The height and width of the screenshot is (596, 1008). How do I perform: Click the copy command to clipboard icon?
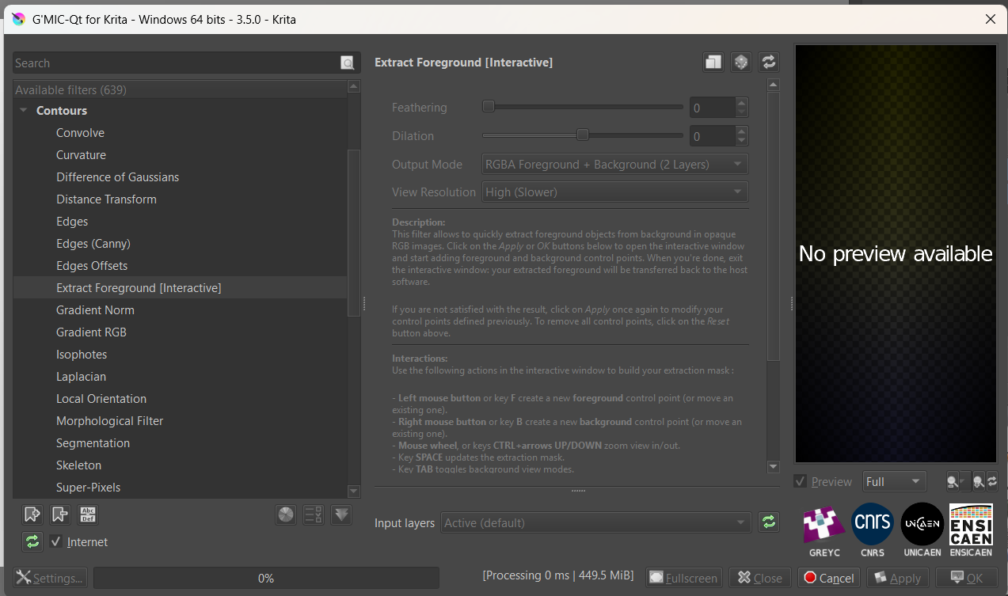[713, 63]
